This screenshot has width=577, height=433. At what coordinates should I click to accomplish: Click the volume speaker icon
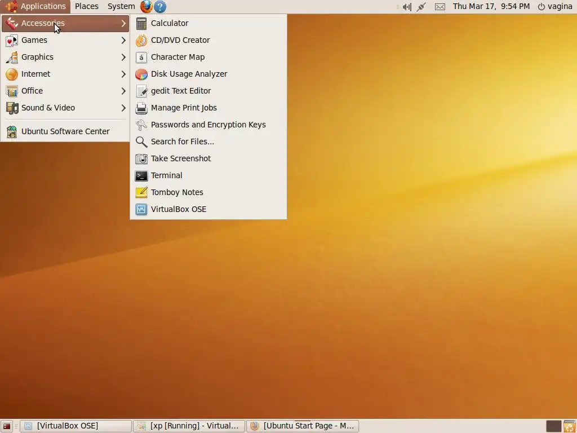(407, 7)
